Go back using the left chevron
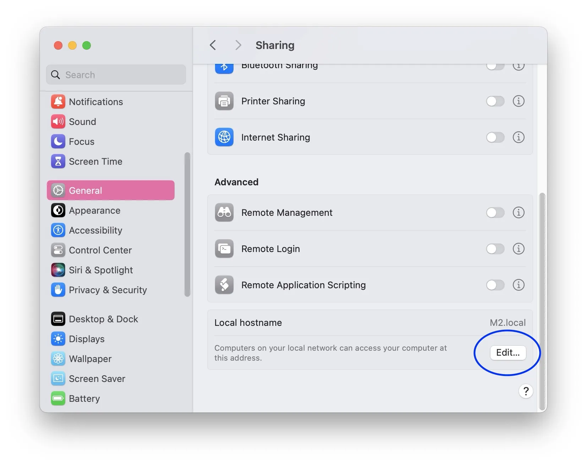Image resolution: width=587 pixels, height=465 pixels. [x=213, y=45]
